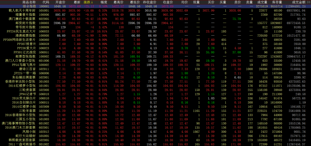311x146 pixels.
Task: Click the 最高价 column header
Action: (x=118, y=2)
